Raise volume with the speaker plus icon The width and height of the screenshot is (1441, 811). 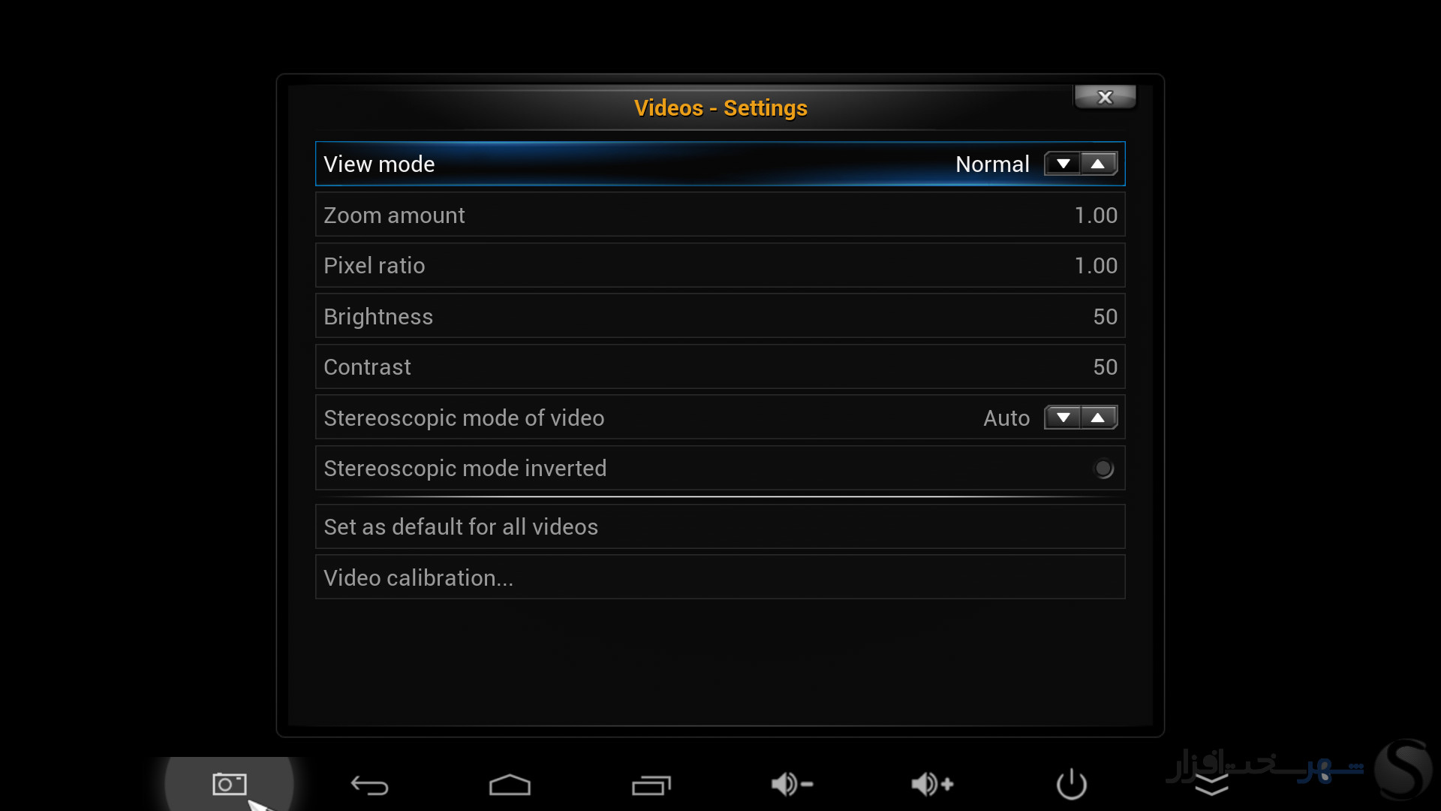pos(932,784)
